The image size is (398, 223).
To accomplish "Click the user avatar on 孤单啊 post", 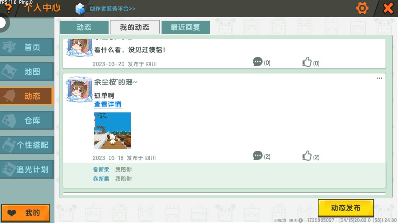I will point(79,90).
